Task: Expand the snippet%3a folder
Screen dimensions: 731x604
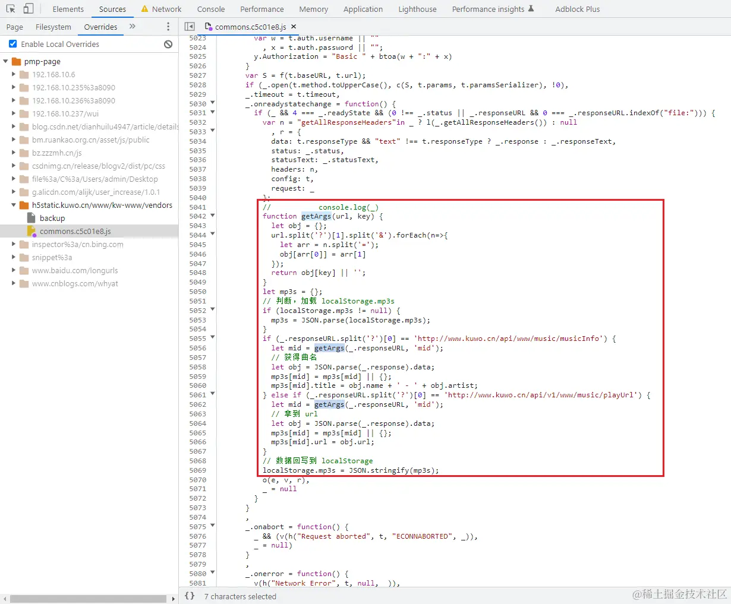Action: (13, 258)
